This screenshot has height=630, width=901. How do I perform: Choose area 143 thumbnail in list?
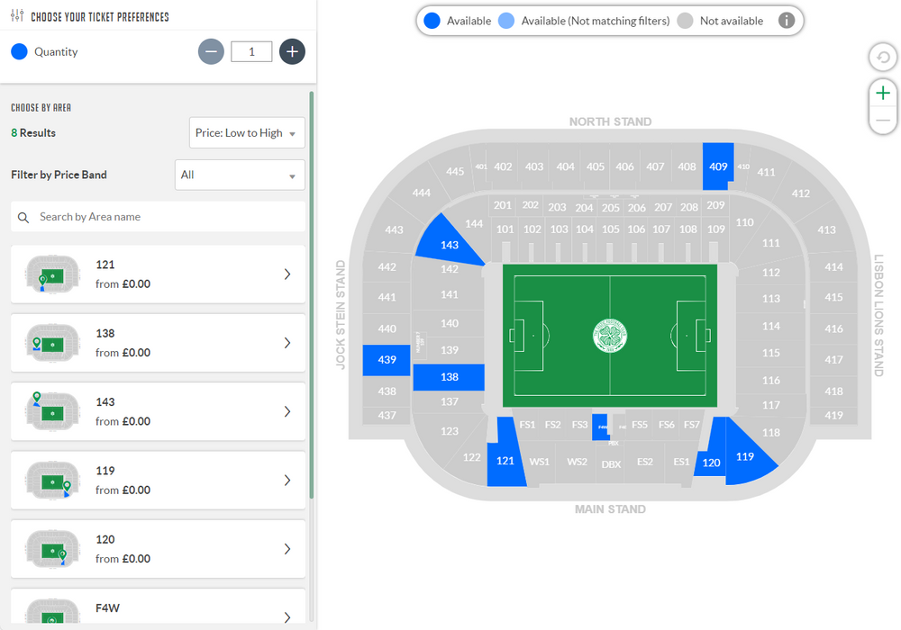coord(52,411)
